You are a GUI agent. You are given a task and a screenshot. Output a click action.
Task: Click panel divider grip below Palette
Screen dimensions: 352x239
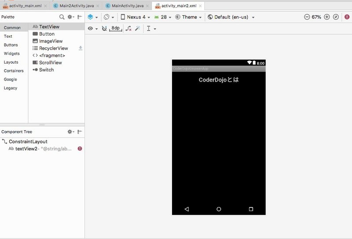42,125
